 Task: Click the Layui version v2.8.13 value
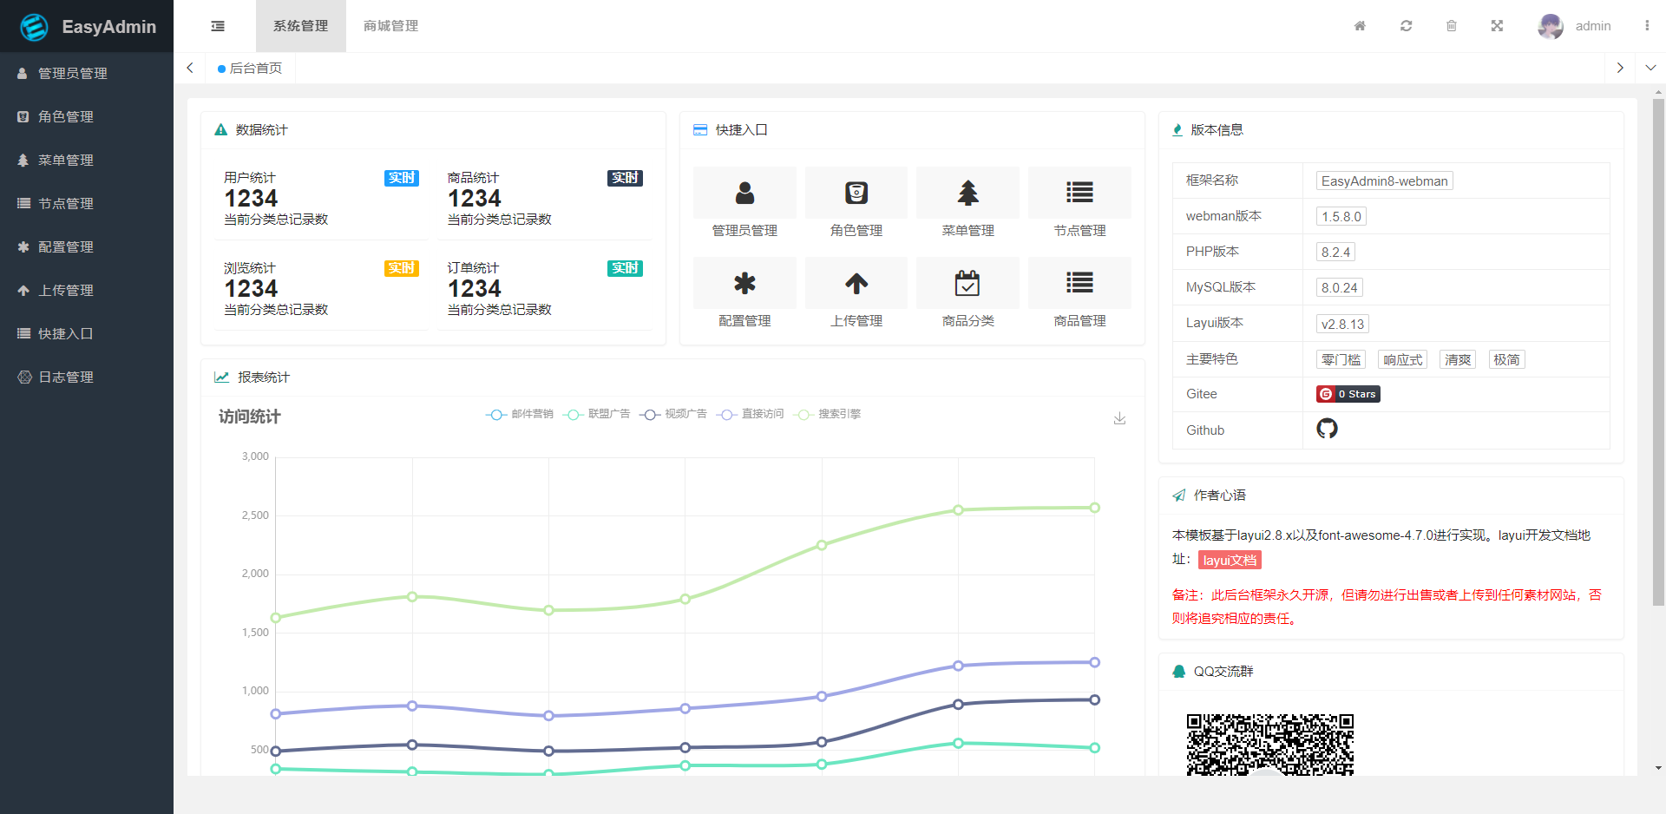(x=1342, y=325)
